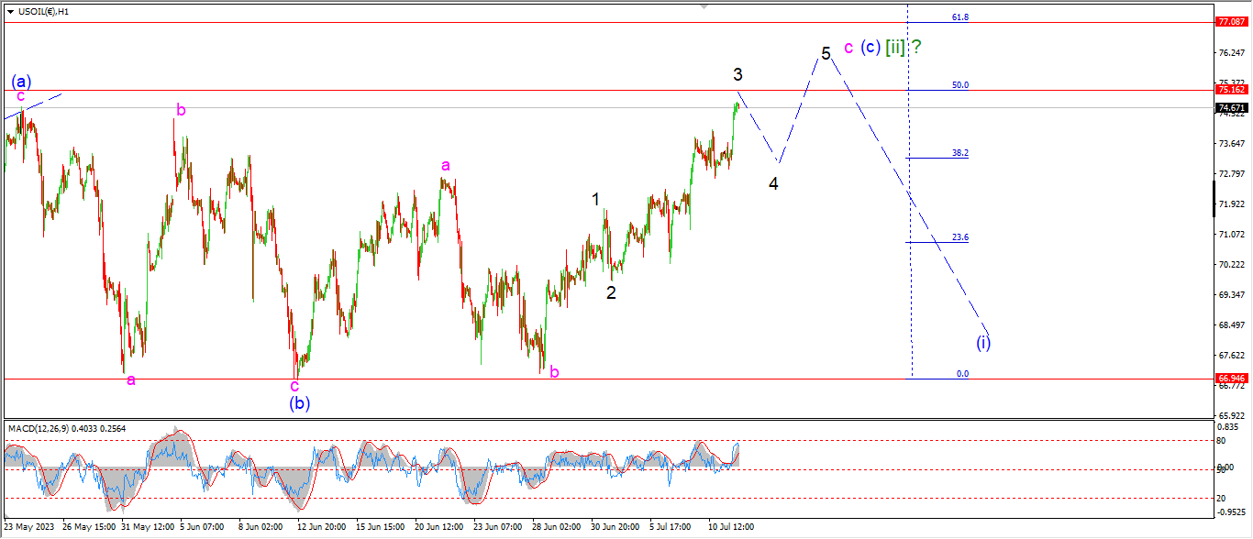
Task: Click the chart shift triangle marker at top
Action: coord(704,5)
